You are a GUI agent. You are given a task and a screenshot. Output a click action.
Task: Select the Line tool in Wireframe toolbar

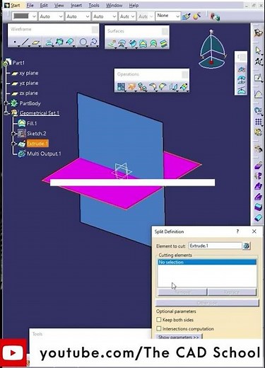[25, 42]
